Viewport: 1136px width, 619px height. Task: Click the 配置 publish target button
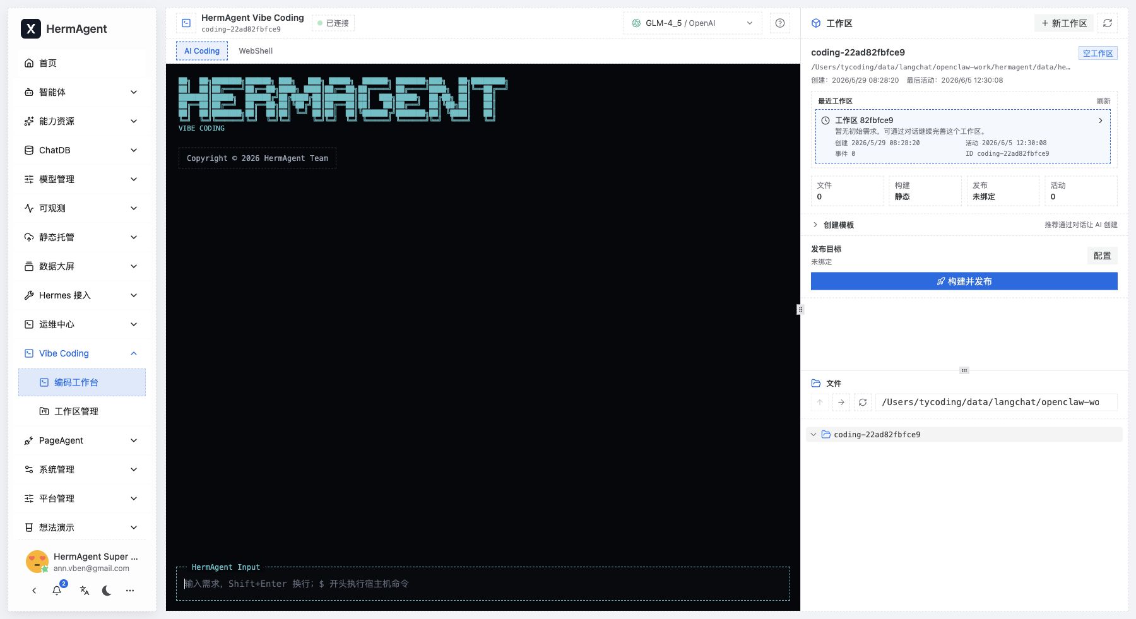(1102, 256)
